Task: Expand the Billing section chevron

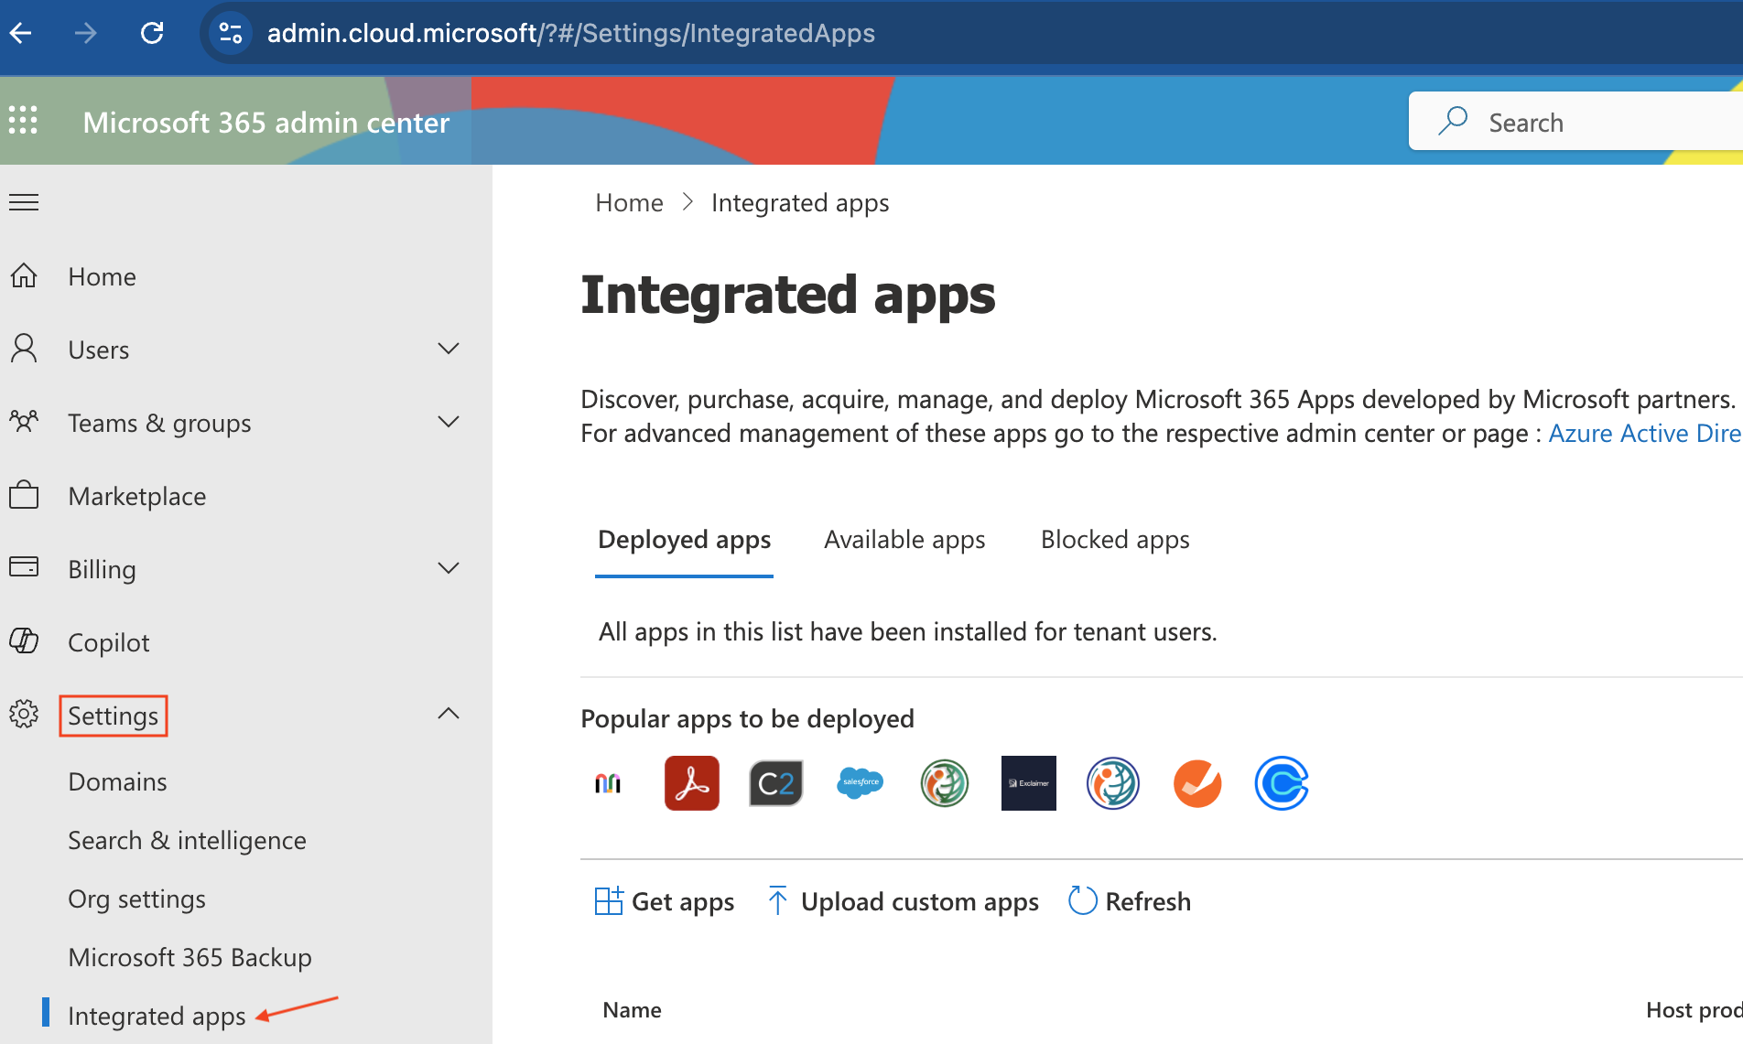Action: [449, 568]
